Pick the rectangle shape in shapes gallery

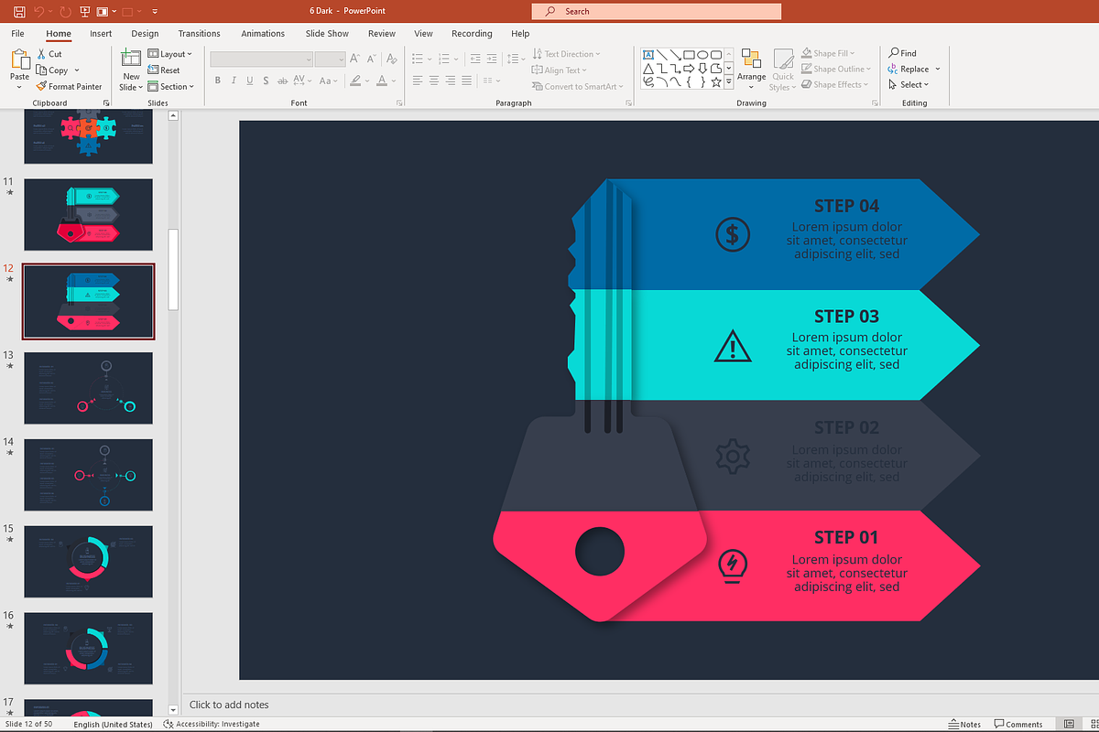point(689,54)
